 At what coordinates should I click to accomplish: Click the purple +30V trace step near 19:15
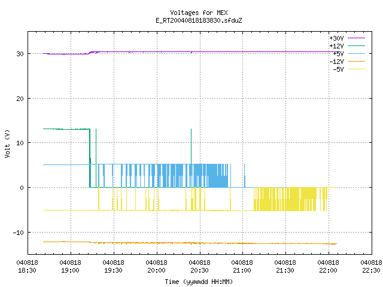[x=89, y=53]
